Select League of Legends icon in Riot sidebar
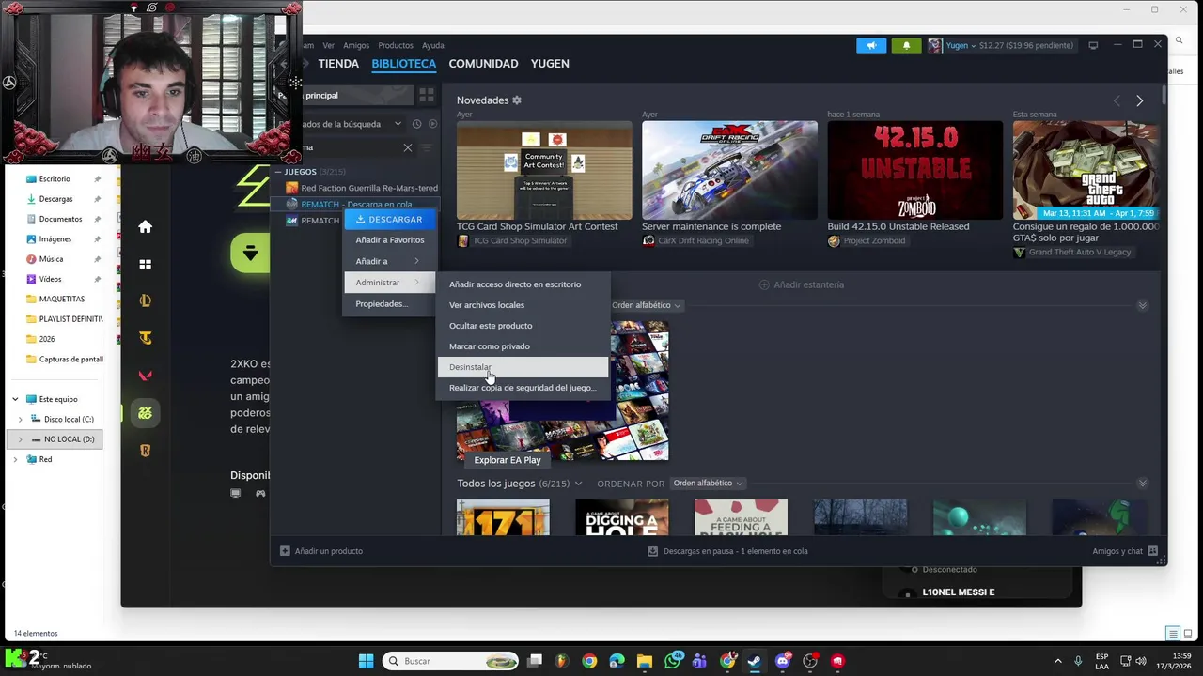Screen dimensions: 1203x676 pyautogui.click(x=145, y=300)
